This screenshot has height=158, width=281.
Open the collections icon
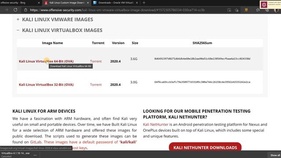[x=267, y=11]
